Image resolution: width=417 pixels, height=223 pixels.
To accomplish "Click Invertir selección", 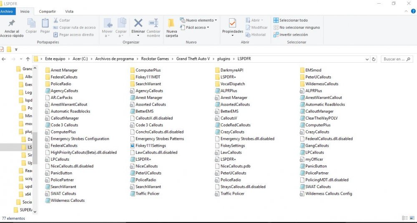I will pyautogui.click(x=291, y=34).
